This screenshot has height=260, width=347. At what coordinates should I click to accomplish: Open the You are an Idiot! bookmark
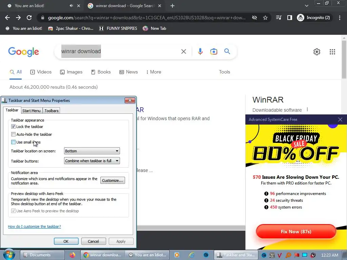point(24,28)
